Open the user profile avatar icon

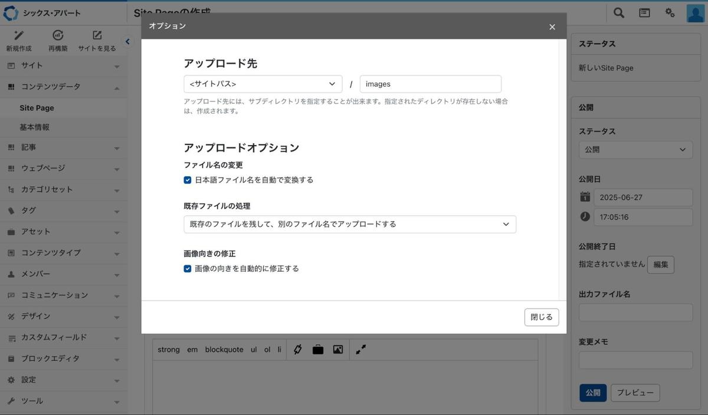696,12
